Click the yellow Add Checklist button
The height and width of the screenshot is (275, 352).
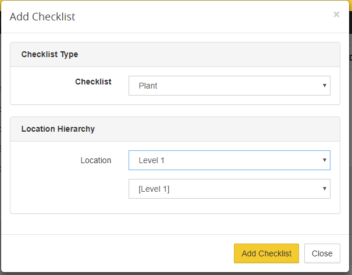tap(266, 253)
